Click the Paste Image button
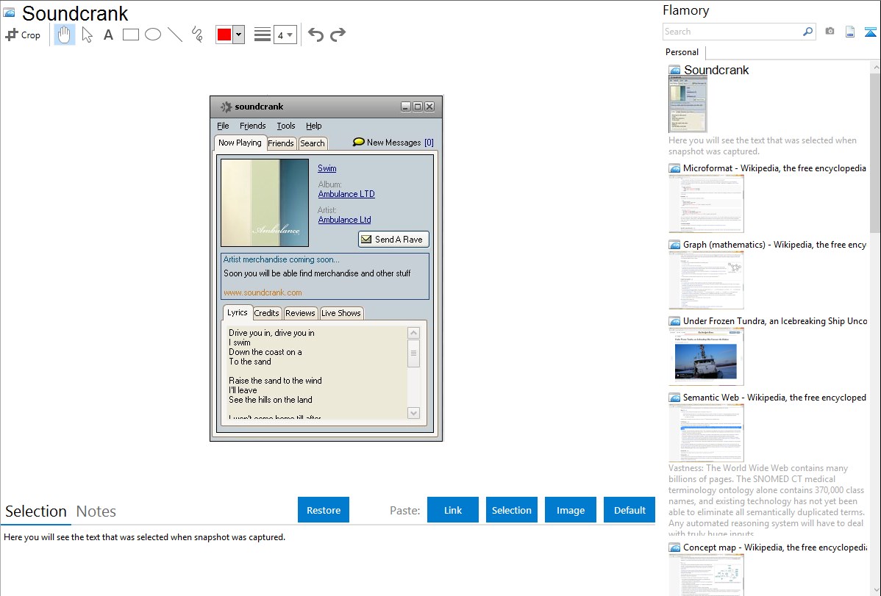 click(x=570, y=510)
